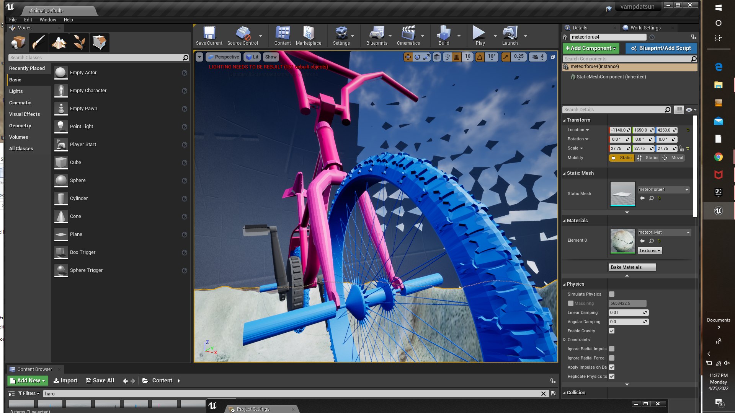Select the Paint mode brush icon

(38, 42)
